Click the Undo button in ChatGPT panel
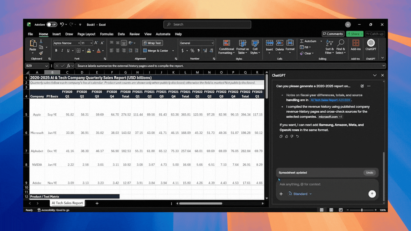 (370, 173)
